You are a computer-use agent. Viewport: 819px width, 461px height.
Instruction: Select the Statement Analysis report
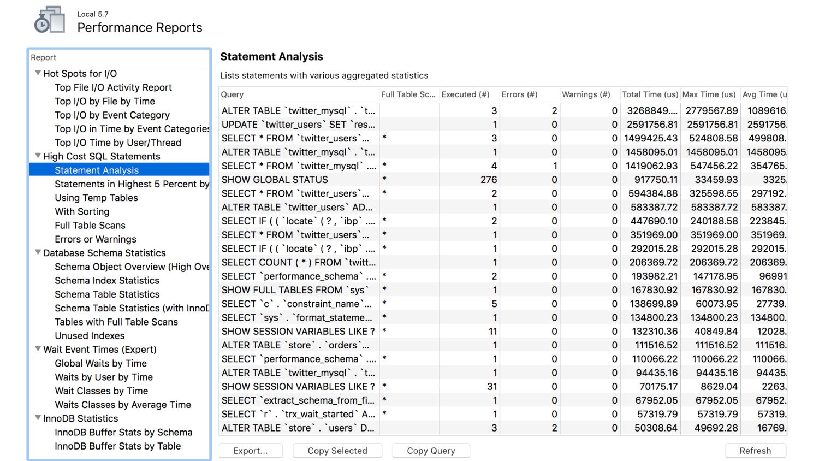tap(120, 170)
